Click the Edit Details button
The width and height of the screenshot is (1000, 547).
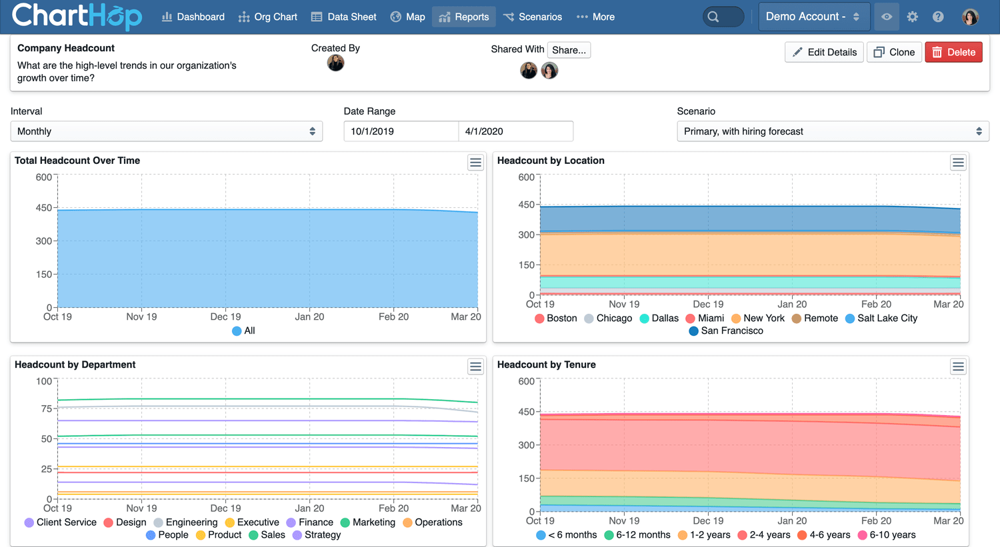coord(824,52)
